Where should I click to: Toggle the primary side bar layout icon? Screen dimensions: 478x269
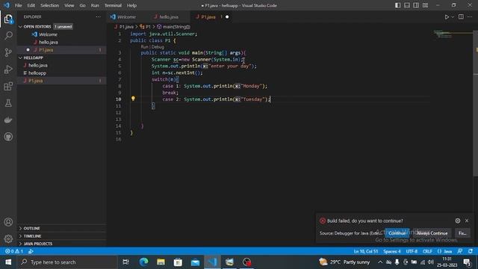397,5
